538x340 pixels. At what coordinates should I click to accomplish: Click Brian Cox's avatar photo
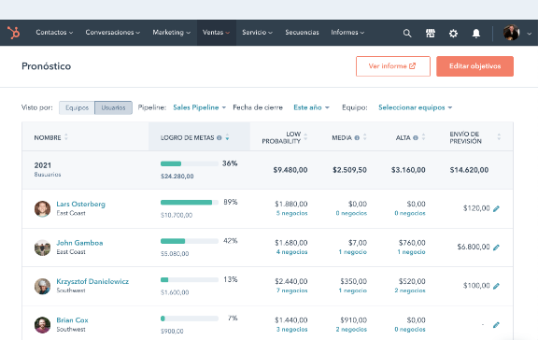[43, 325]
